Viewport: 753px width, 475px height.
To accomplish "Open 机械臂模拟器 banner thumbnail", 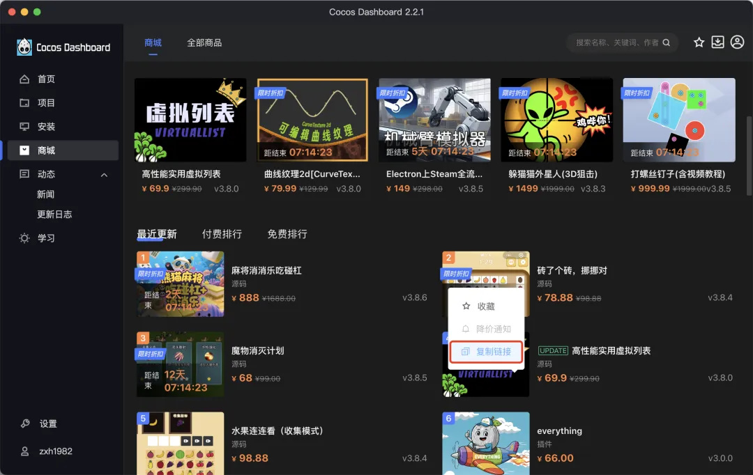I will click(434, 120).
